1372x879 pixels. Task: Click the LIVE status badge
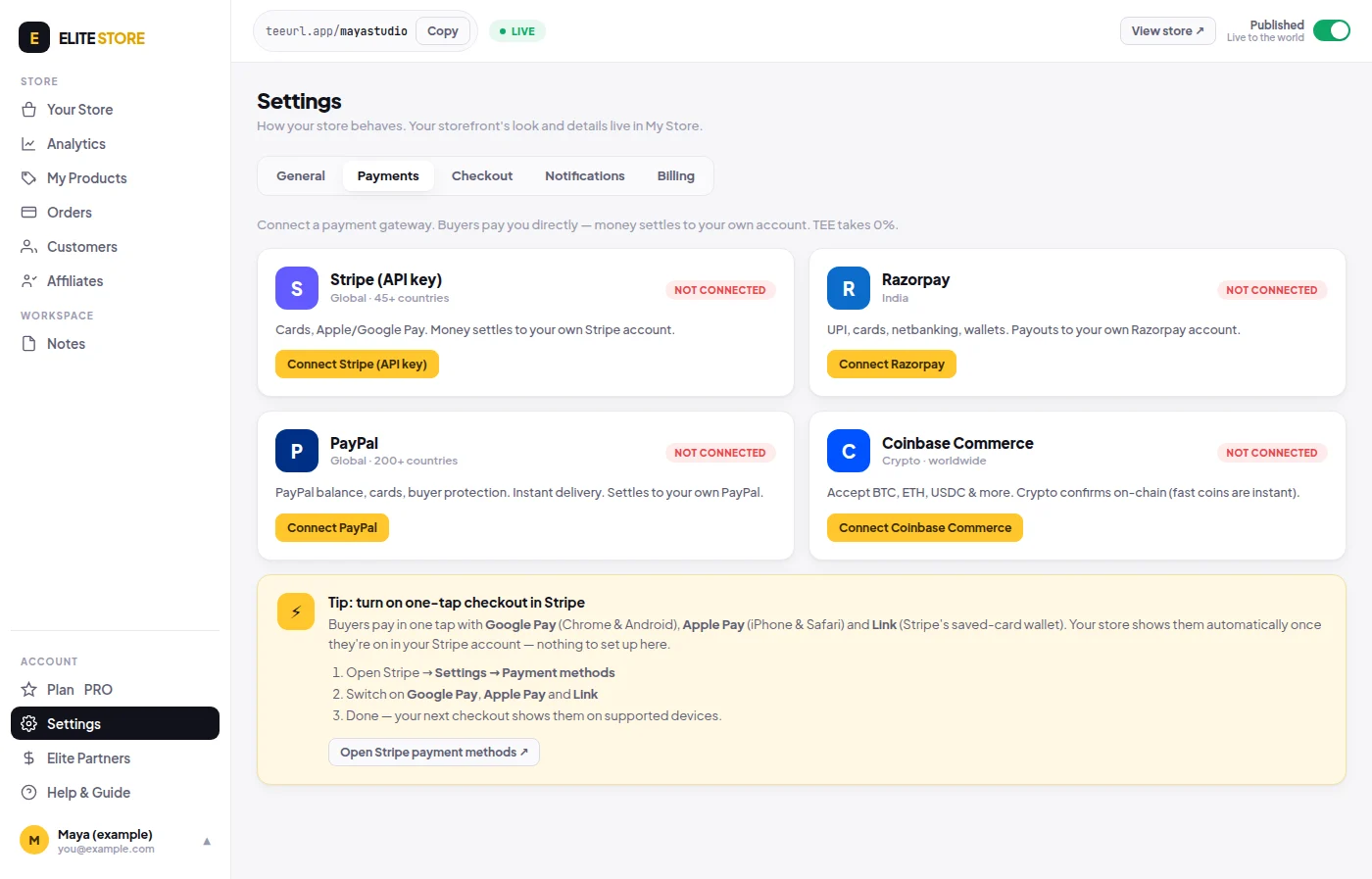pos(517,31)
